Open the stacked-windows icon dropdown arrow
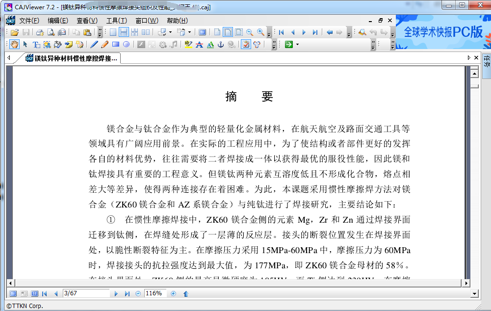 pyautogui.click(x=170, y=32)
